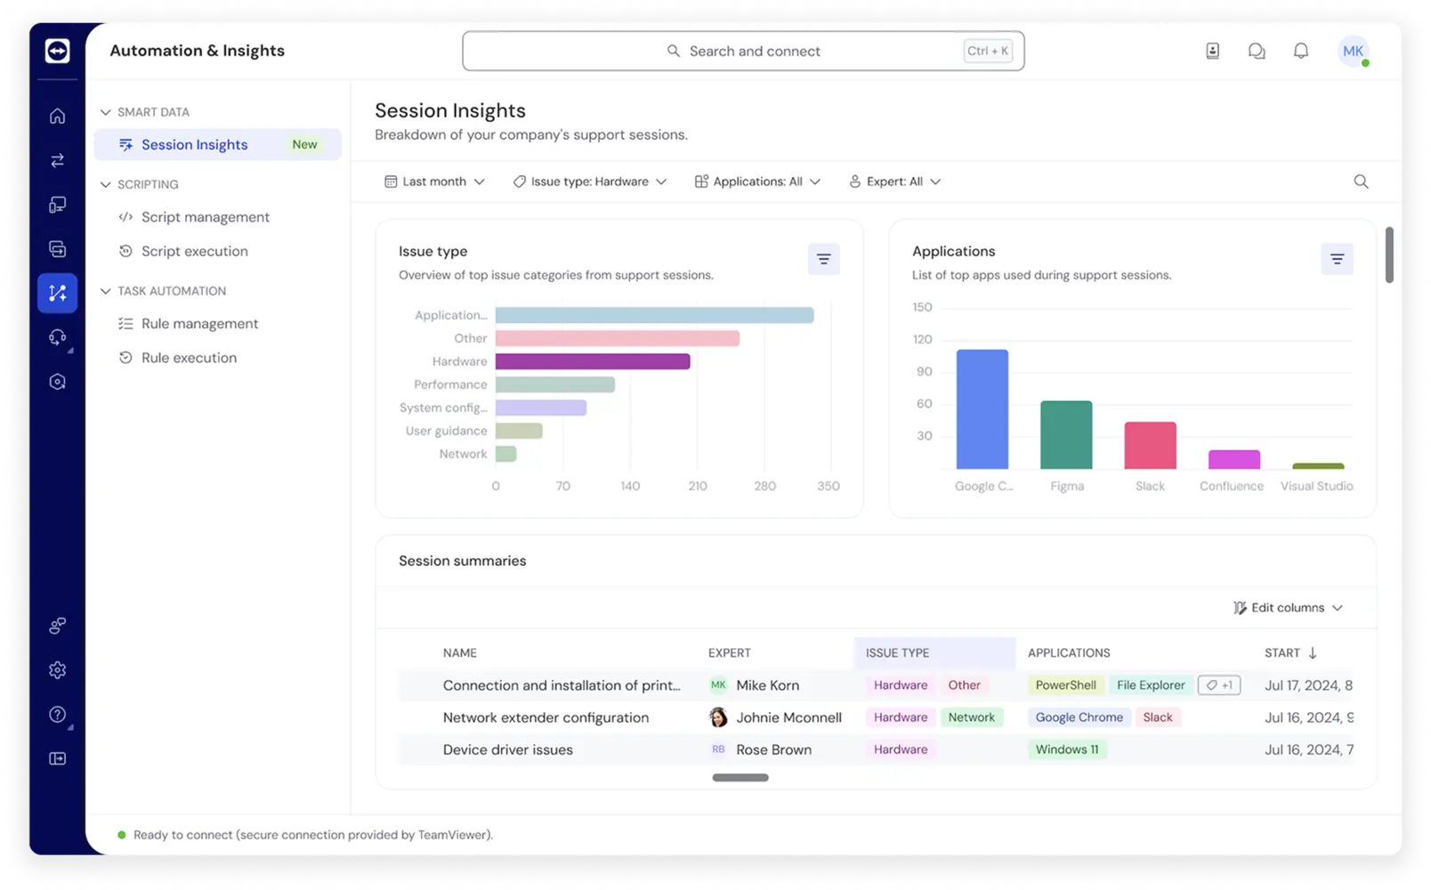This screenshot has height=890, width=1431.
Task: Open the Issue type chart filter icon
Action: [823, 259]
